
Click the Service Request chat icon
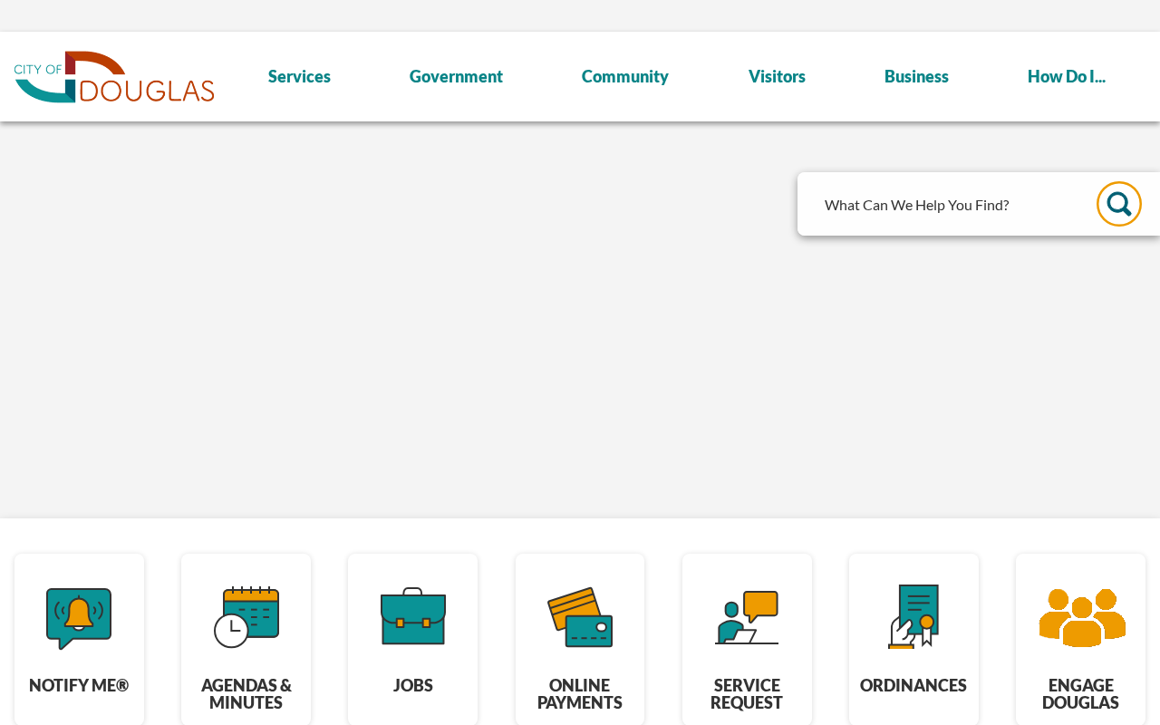click(747, 617)
